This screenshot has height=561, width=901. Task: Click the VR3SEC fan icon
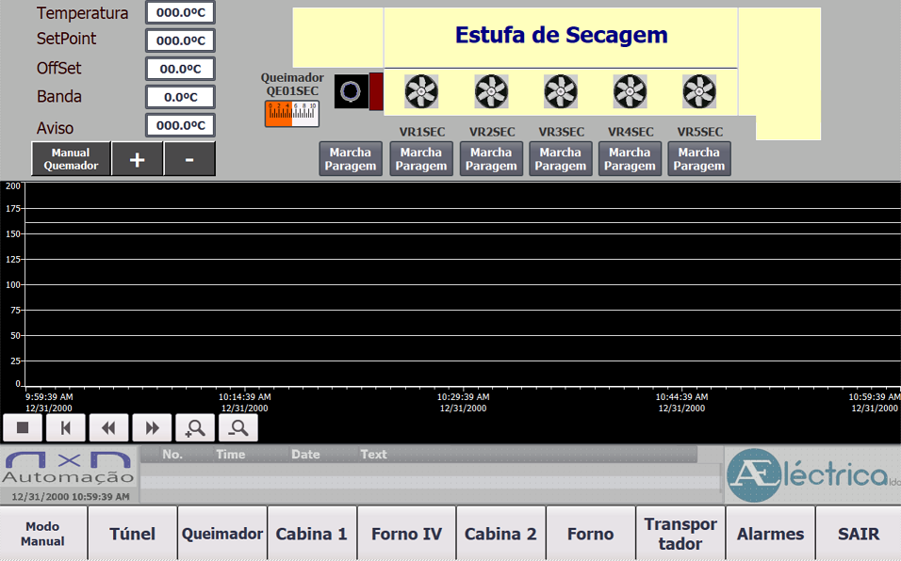point(560,91)
